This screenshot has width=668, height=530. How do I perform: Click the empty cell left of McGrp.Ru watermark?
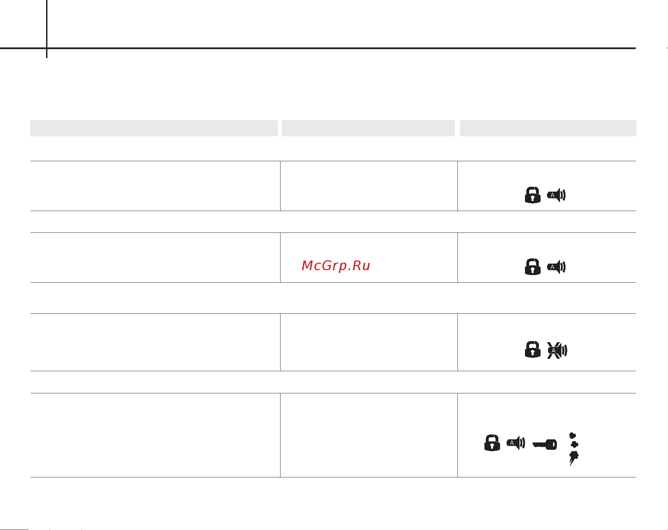click(x=155, y=257)
